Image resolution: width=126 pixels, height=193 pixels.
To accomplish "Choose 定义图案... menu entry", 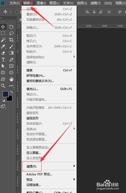I will 49,153.
